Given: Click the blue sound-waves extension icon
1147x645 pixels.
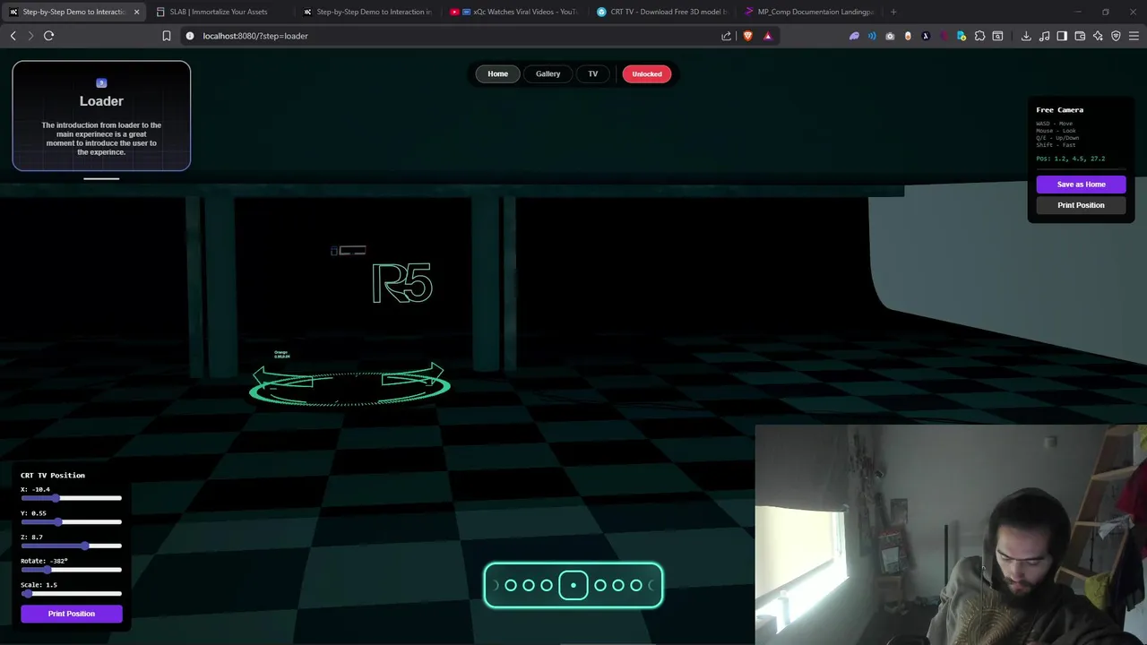Looking at the screenshot, I should tap(872, 36).
